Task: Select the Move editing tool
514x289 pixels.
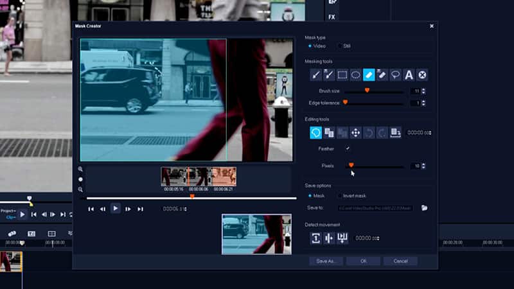Action: [x=355, y=132]
